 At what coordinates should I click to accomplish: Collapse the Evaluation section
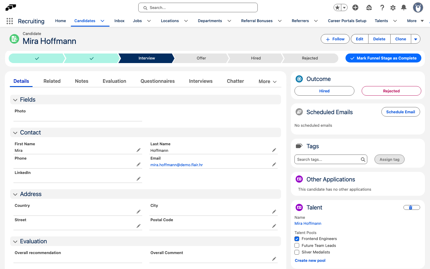coord(15,242)
